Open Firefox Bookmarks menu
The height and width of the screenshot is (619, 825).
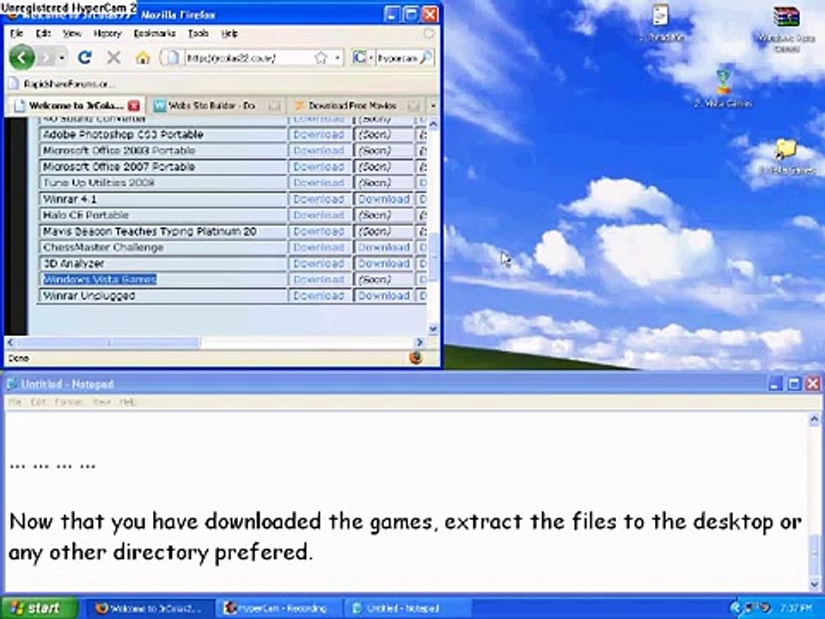pyautogui.click(x=155, y=34)
